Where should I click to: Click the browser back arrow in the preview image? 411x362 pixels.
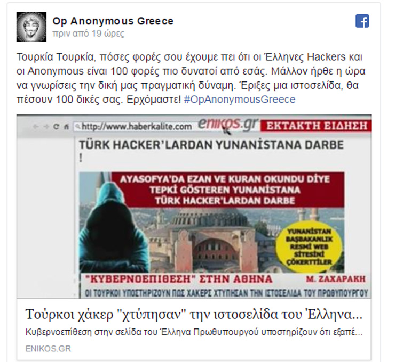pos(35,127)
